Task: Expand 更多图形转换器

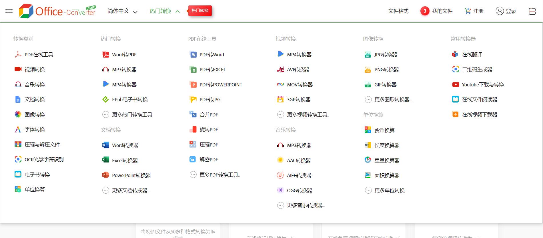Action: [x=388, y=100]
